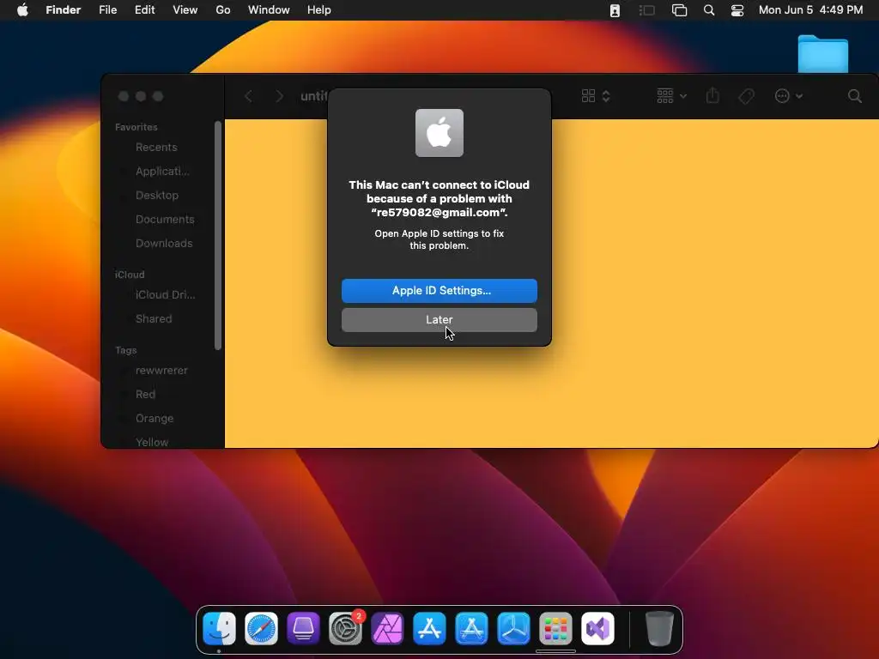Screen dimensions: 879x659
Task: Open the File menu
Action: (x=107, y=10)
